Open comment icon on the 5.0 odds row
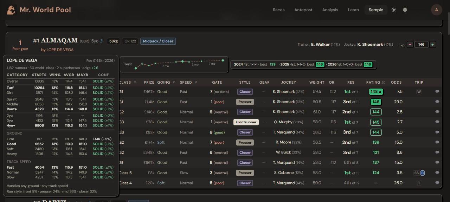Screen dimensions: 450x202 click(437, 132)
